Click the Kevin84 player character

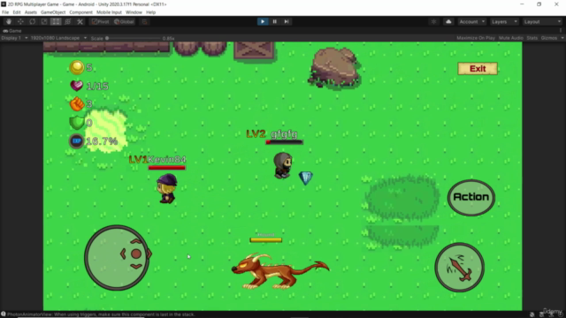pos(166,188)
